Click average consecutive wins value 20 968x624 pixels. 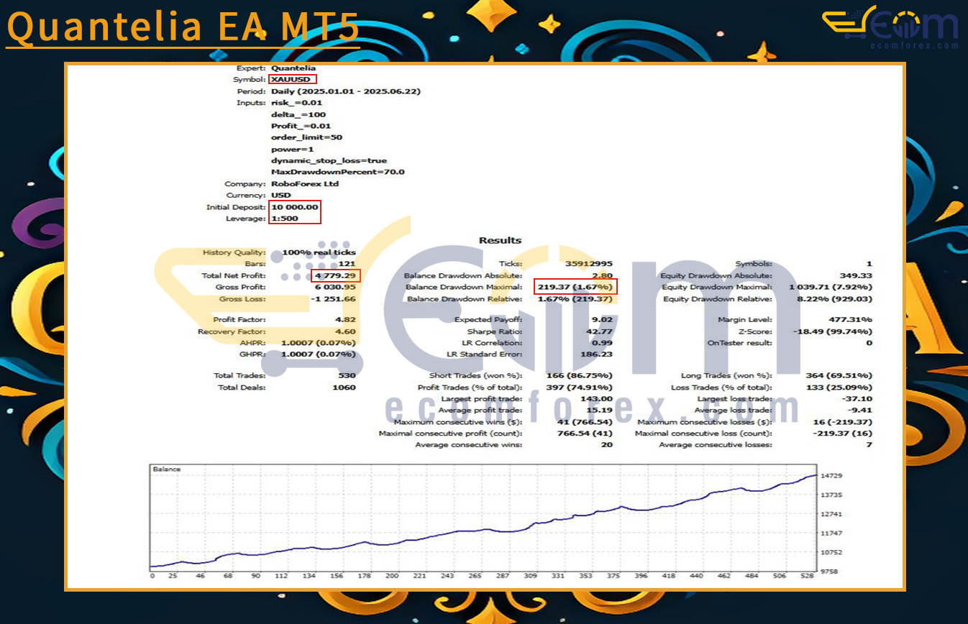click(x=607, y=445)
